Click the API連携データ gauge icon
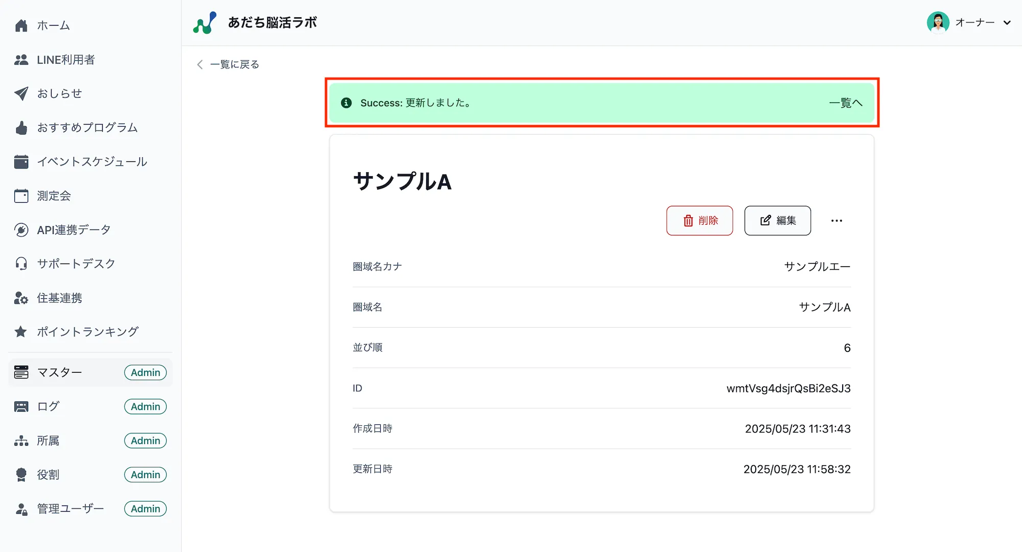1022x552 pixels. pyautogui.click(x=21, y=230)
